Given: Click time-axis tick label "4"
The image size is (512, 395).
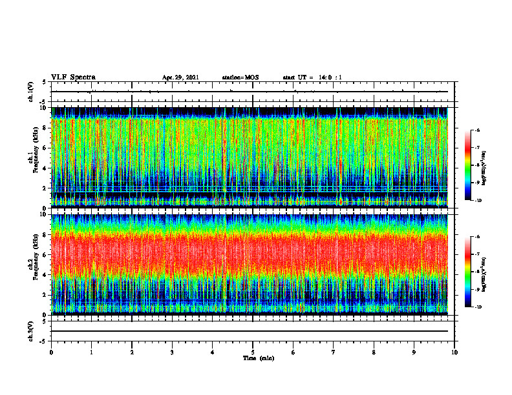Looking at the screenshot, I should click(x=213, y=352).
